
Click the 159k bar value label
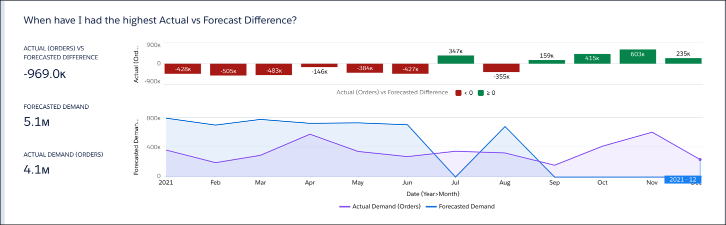point(546,55)
